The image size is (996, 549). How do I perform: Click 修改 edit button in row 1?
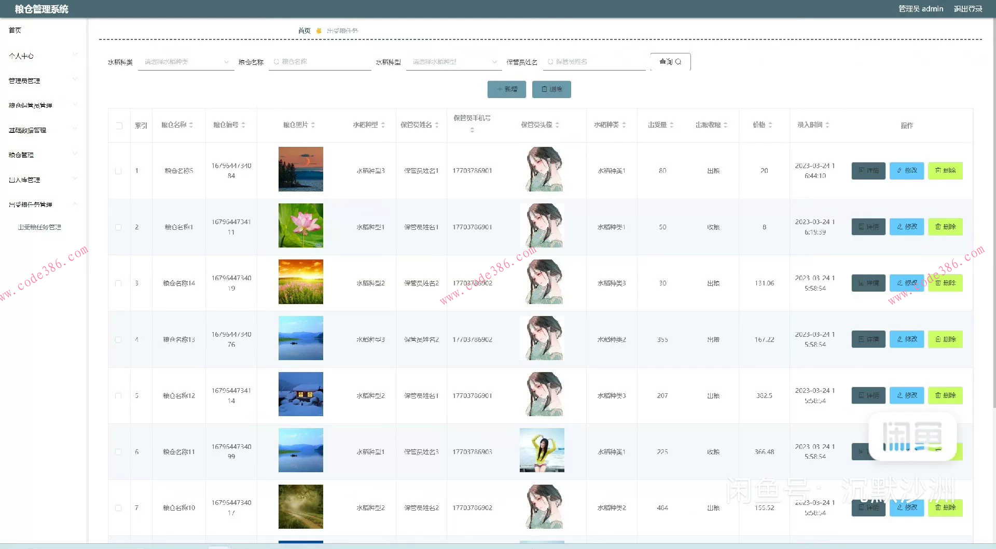click(906, 171)
